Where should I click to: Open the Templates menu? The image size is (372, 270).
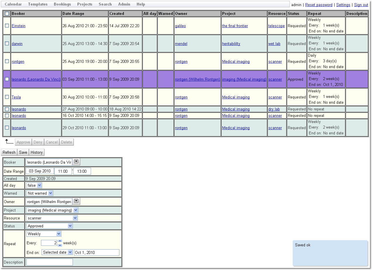point(38,4)
